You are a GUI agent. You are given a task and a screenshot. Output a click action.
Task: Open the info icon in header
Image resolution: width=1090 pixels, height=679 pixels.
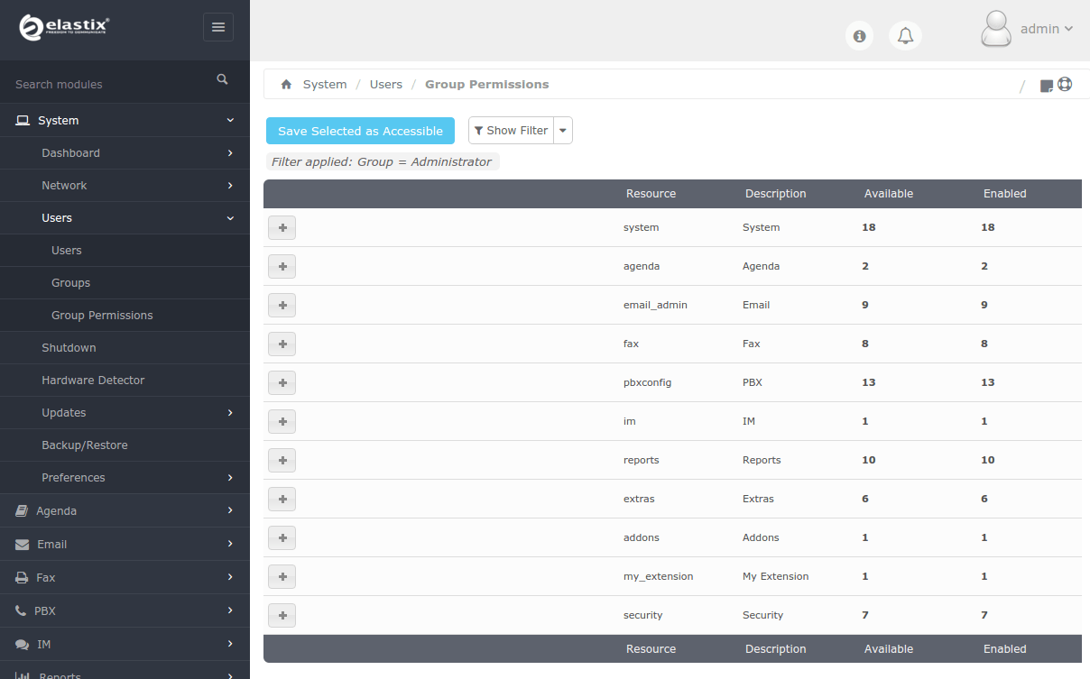(x=859, y=36)
